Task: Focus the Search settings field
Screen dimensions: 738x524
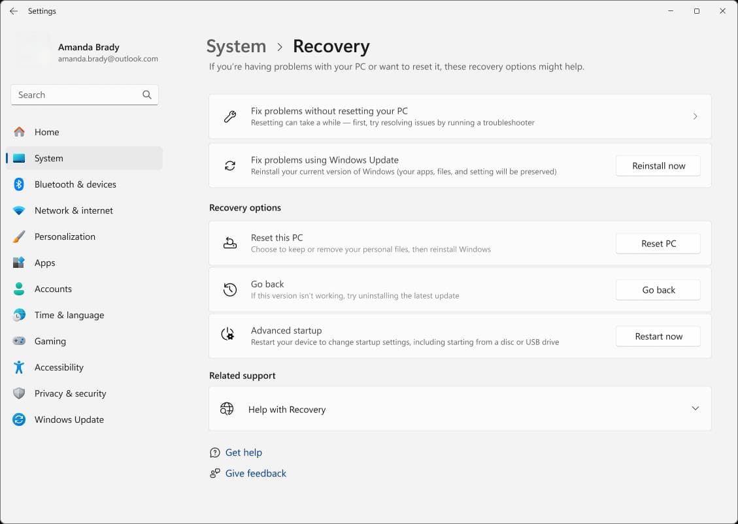Action: pyautogui.click(x=84, y=95)
